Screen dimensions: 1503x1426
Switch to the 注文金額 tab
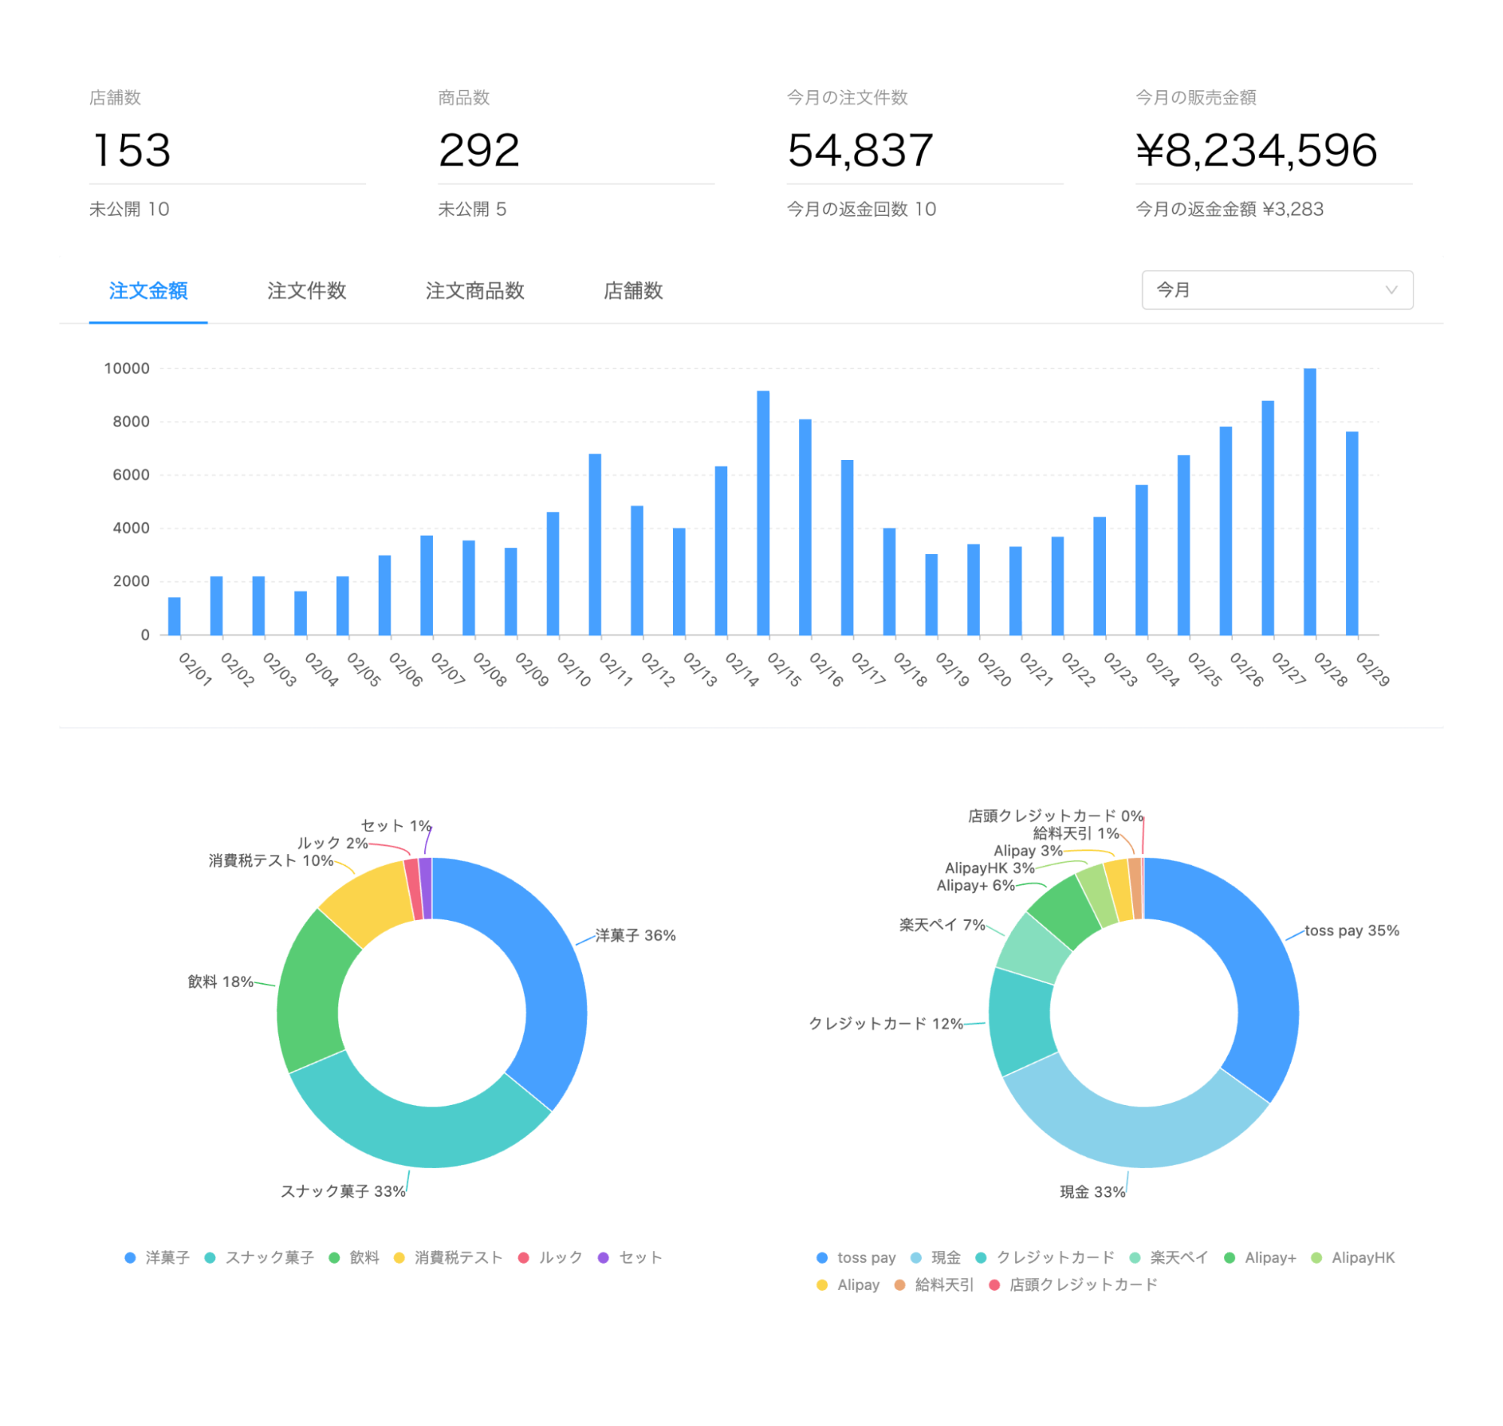pyautogui.click(x=148, y=290)
